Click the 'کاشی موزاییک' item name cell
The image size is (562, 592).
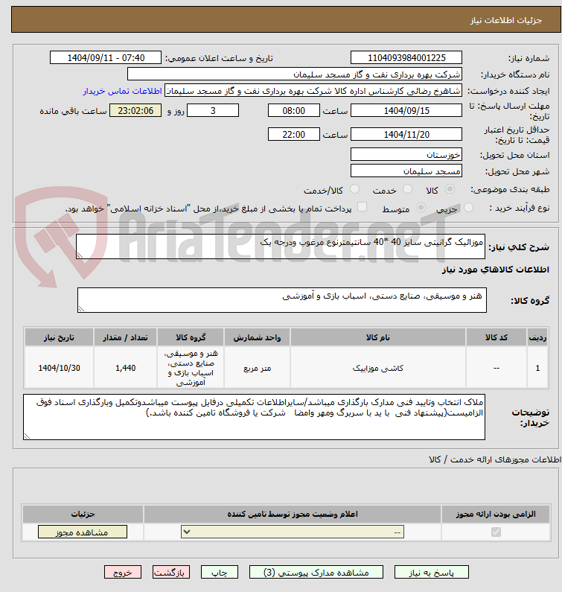click(378, 368)
